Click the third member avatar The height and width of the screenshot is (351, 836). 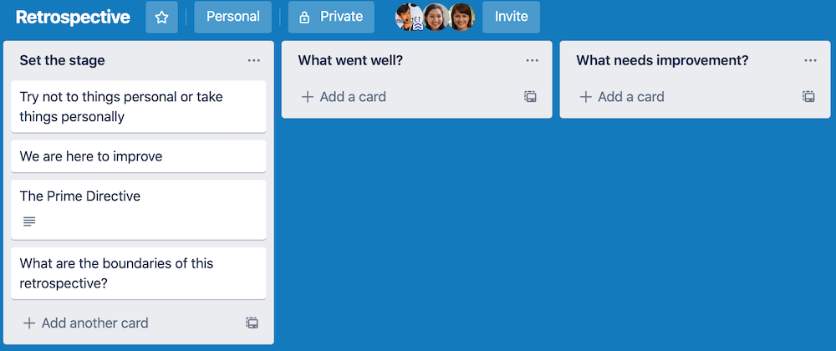(x=461, y=17)
